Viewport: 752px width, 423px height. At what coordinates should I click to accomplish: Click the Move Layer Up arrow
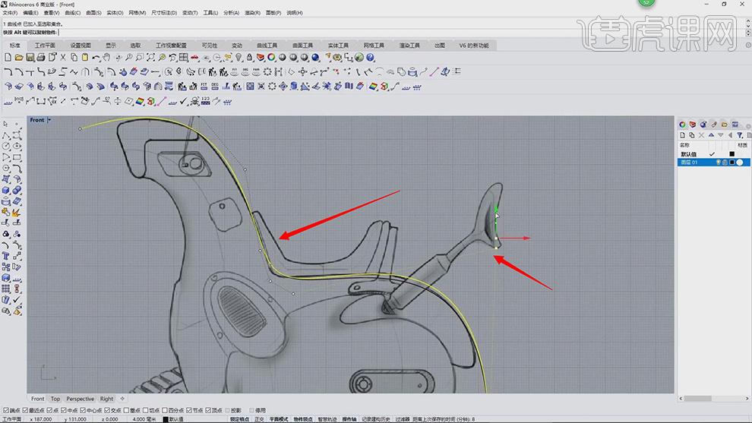point(711,135)
